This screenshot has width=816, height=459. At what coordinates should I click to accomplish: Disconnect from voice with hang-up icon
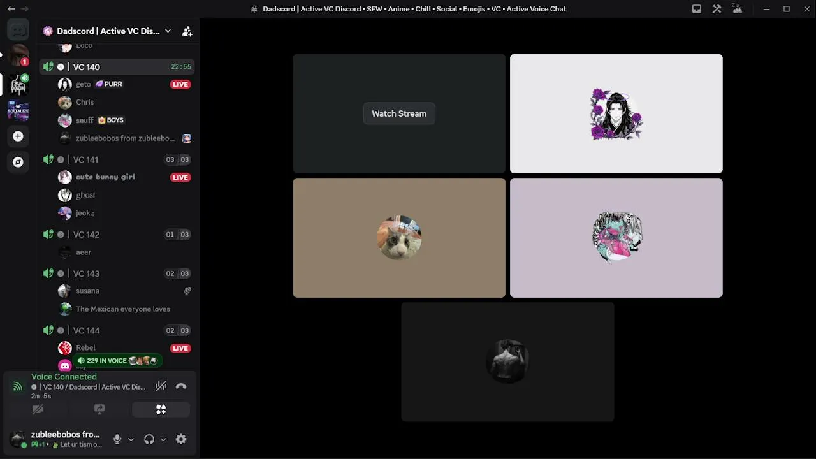pyautogui.click(x=181, y=386)
